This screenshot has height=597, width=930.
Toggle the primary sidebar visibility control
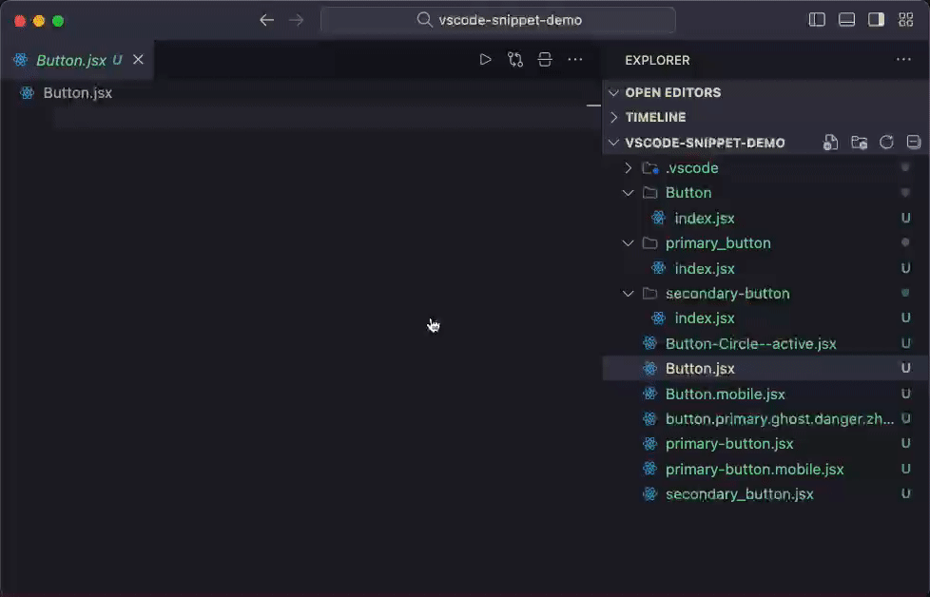pos(817,18)
